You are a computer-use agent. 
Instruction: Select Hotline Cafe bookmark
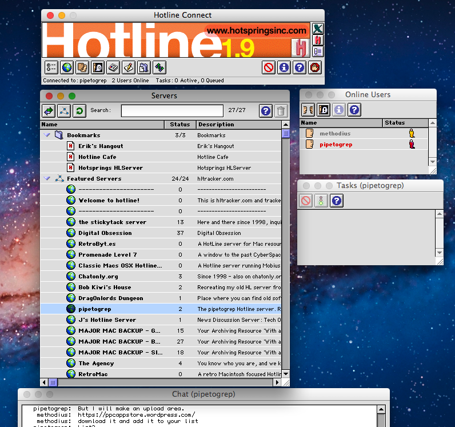[x=161, y=157]
